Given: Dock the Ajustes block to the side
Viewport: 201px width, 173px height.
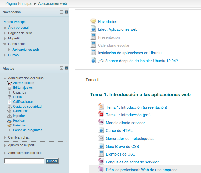Looking at the screenshot, I should click(66, 68).
